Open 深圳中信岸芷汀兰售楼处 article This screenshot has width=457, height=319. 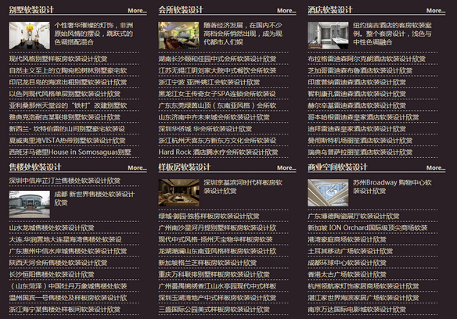(x=65, y=181)
